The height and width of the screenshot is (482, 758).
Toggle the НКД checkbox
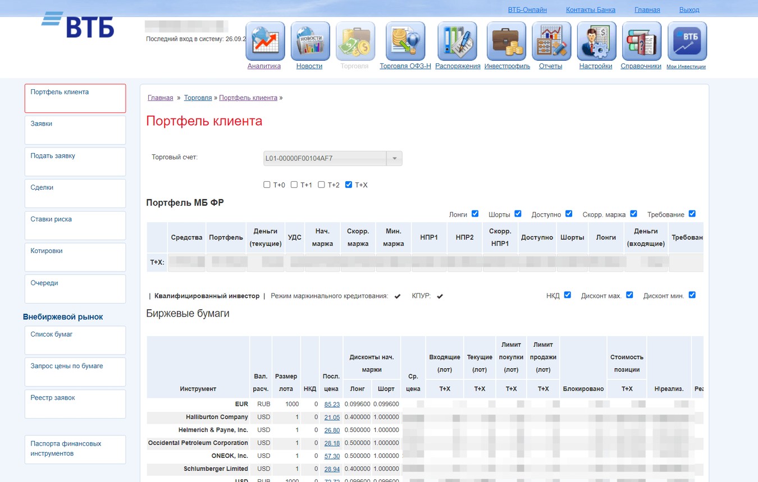(567, 295)
